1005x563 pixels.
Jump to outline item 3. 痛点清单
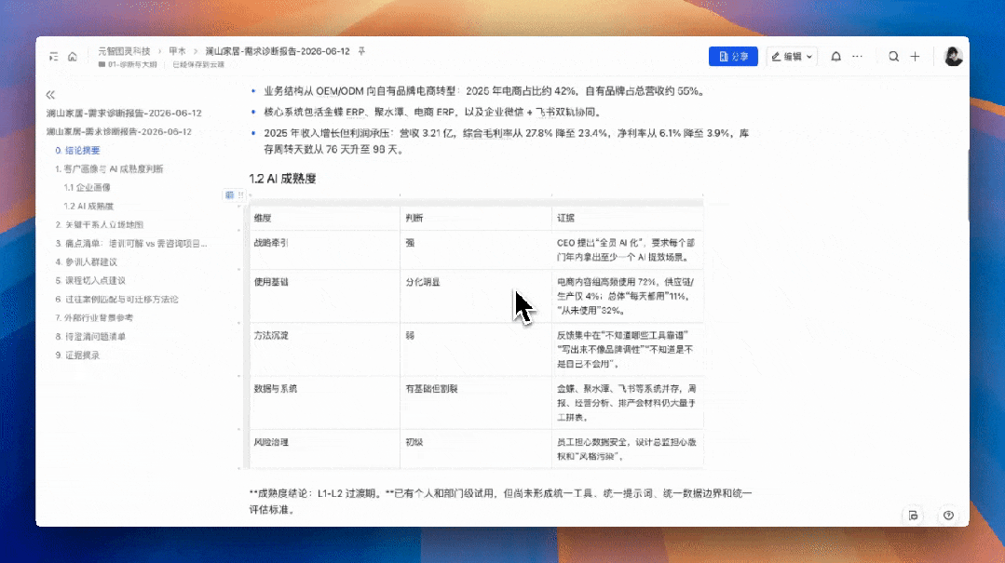coord(130,244)
